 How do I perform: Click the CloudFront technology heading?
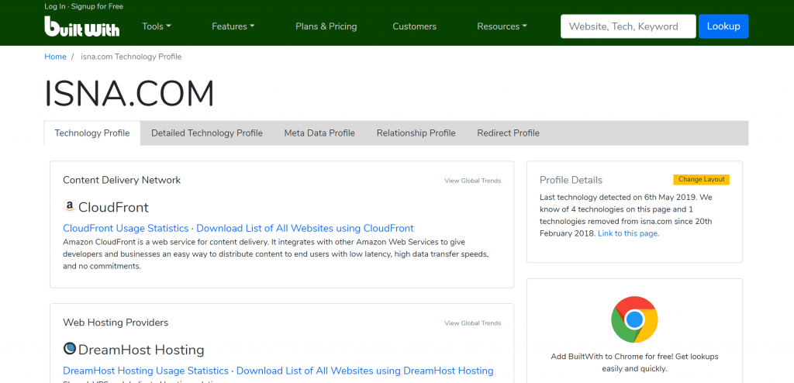coord(113,207)
